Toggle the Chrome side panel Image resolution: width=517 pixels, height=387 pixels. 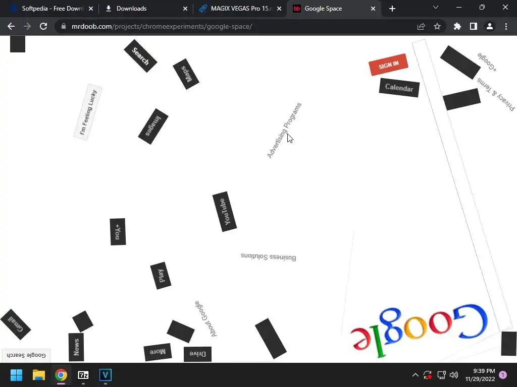click(474, 26)
